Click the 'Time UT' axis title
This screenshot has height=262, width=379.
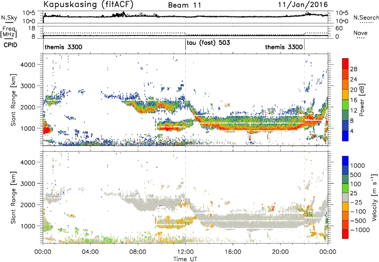click(185, 259)
